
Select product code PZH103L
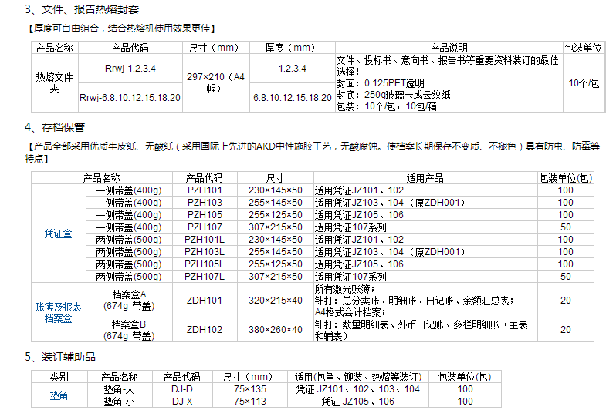(x=204, y=251)
